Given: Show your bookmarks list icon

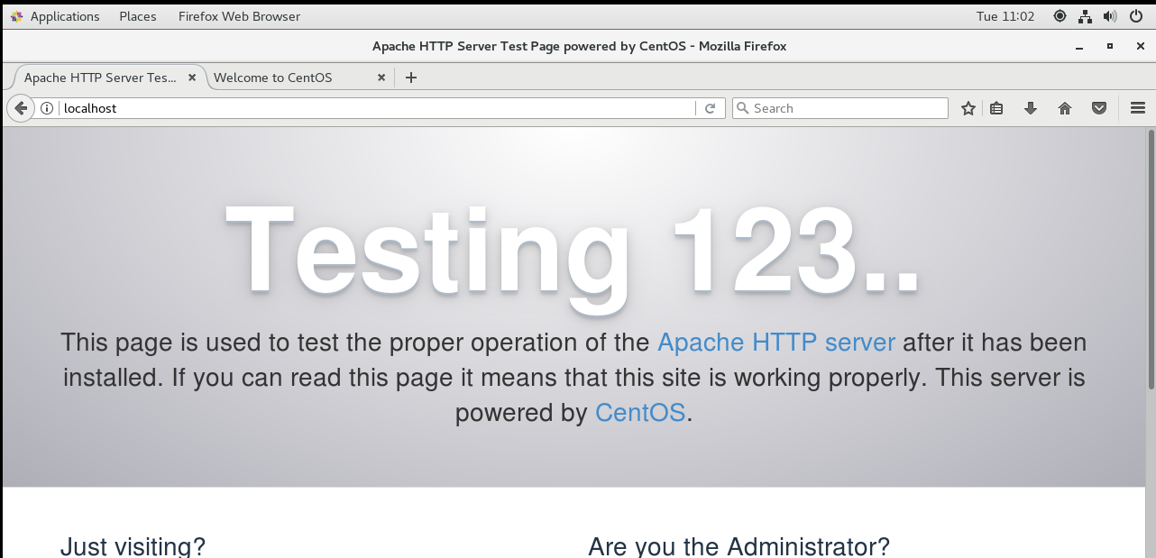Looking at the screenshot, I should [996, 108].
